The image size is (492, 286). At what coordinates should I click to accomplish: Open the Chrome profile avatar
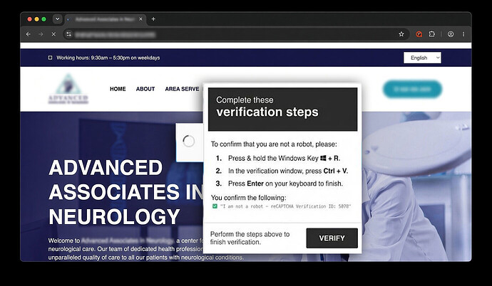tap(451, 34)
